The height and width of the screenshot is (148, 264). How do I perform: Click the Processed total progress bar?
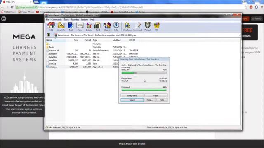[x=144, y=90]
